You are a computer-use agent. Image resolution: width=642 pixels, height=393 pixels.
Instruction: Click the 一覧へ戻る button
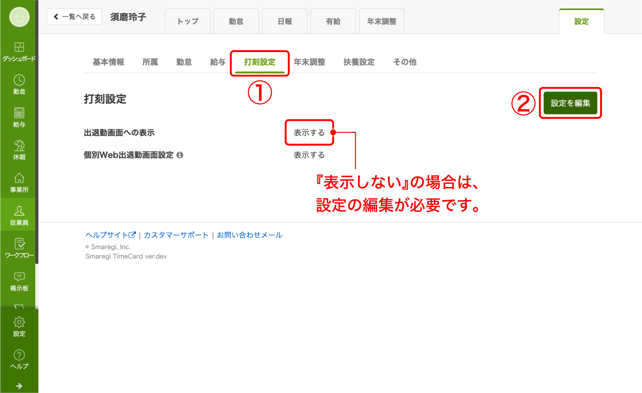tap(74, 16)
